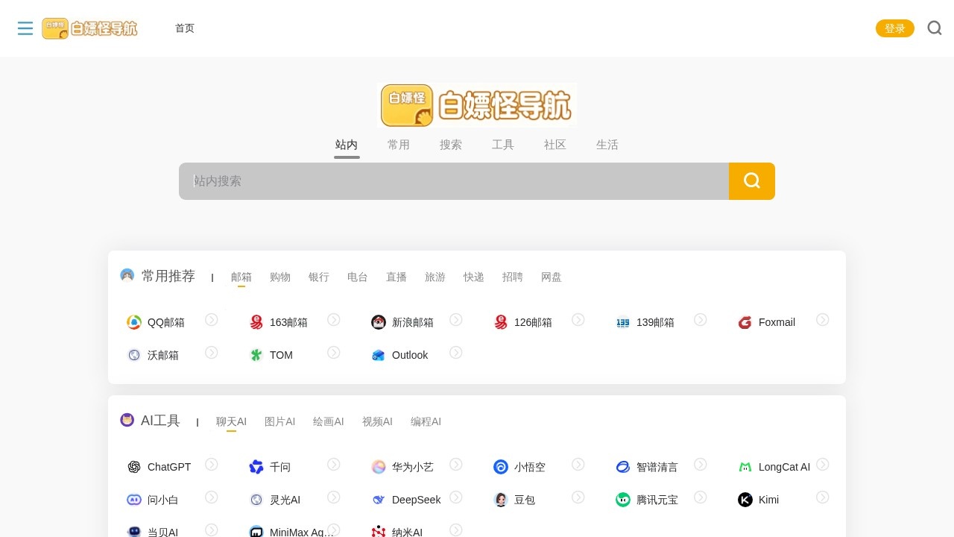Click the DeepSeek whale icon

tap(379, 500)
